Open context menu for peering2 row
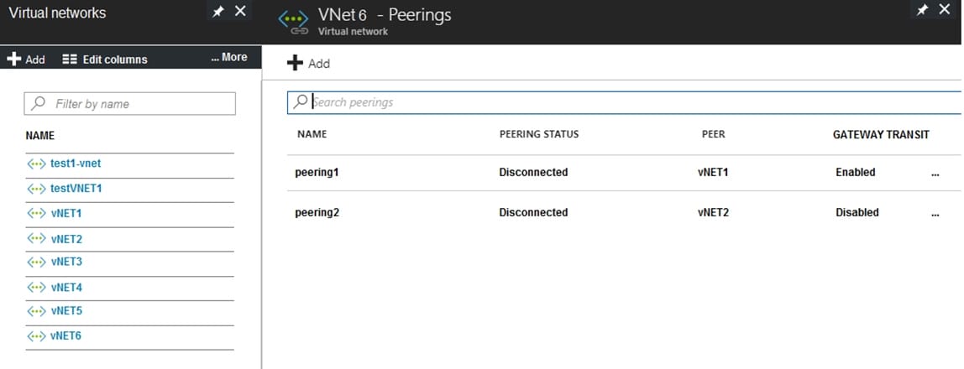 point(935,213)
